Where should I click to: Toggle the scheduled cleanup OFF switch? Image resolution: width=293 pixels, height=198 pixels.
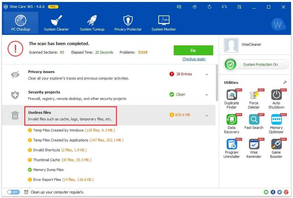13,192
